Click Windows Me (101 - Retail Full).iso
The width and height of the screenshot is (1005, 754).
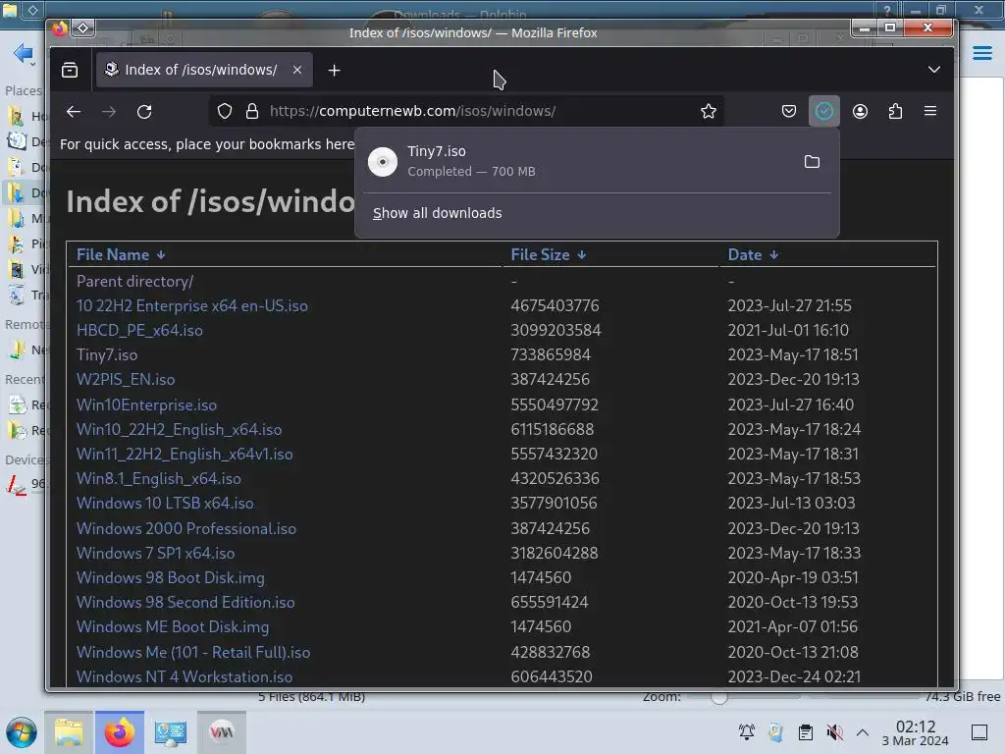click(x=193, y=652)
